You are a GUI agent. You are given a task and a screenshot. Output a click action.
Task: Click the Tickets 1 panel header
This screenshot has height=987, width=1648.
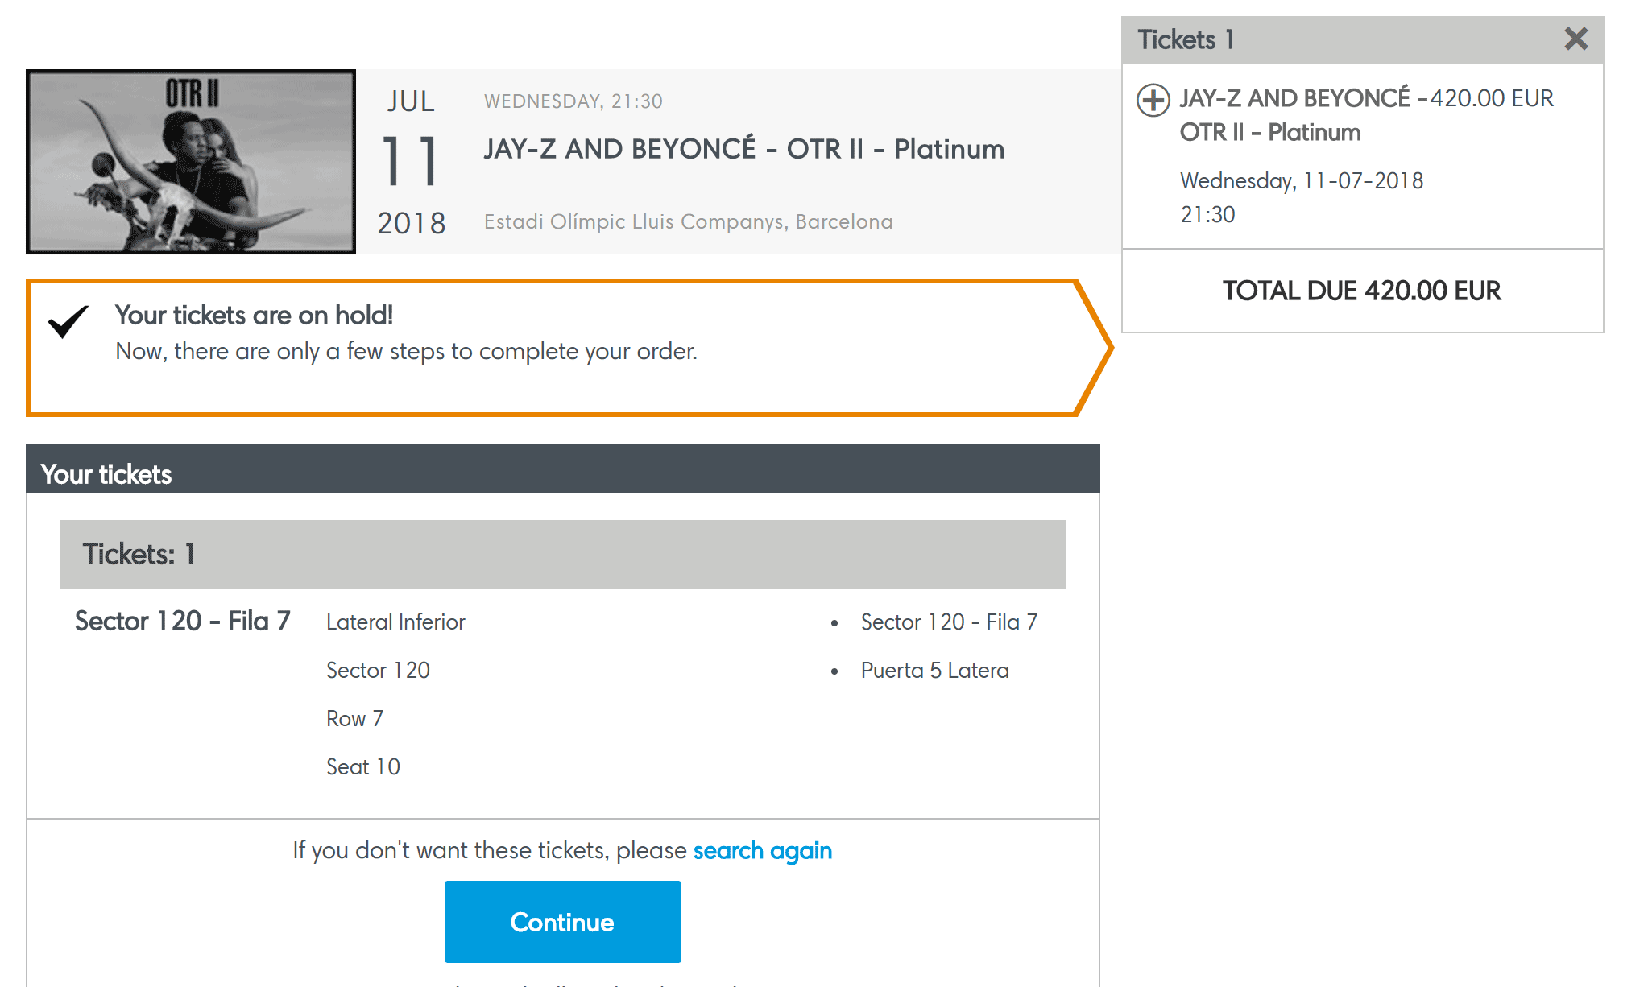(1361, 40)
